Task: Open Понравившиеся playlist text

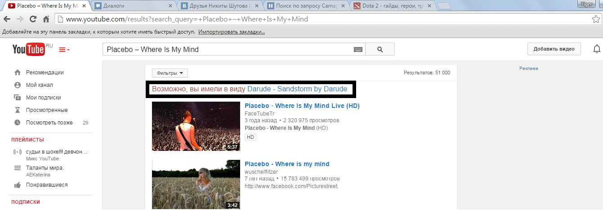Action: [47, 184]
